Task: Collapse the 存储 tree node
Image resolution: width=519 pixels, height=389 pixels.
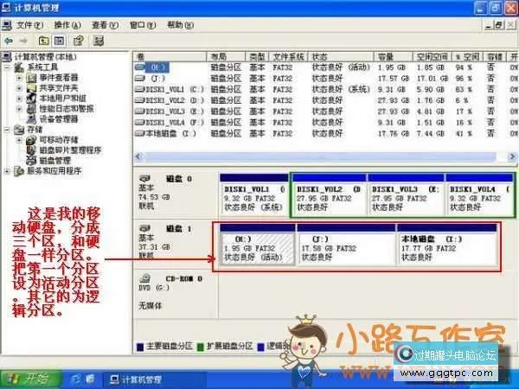Action: point(7,130)
